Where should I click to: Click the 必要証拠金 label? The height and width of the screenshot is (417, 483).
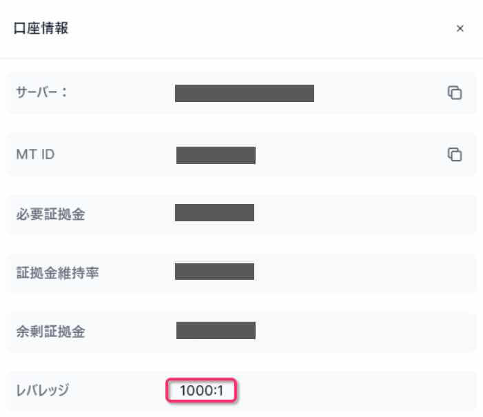pyautogui.click(x=50, y=213)
